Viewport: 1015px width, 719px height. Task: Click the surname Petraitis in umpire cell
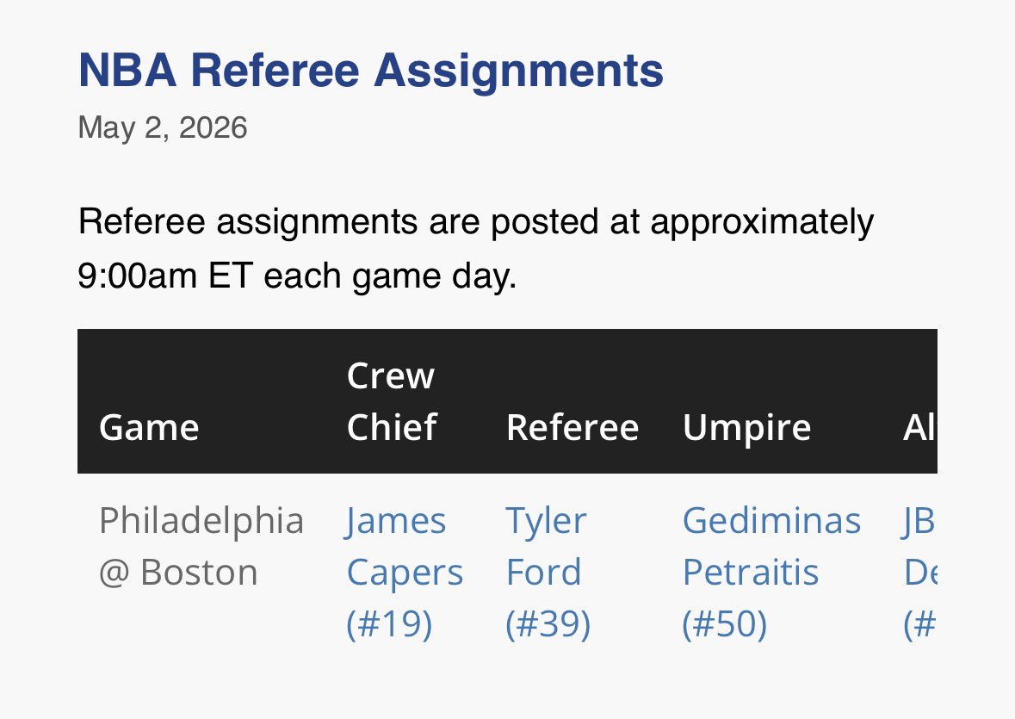751,573
